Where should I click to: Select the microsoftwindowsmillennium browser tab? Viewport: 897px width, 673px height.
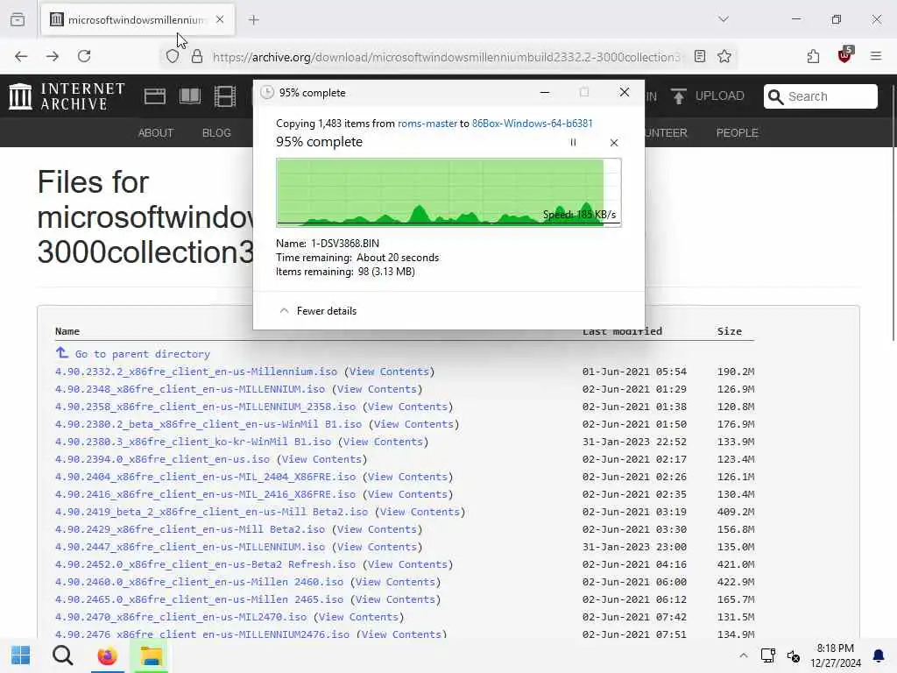(138, 19)
